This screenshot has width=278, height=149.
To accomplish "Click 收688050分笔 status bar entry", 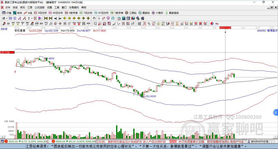I will (258, 141).
